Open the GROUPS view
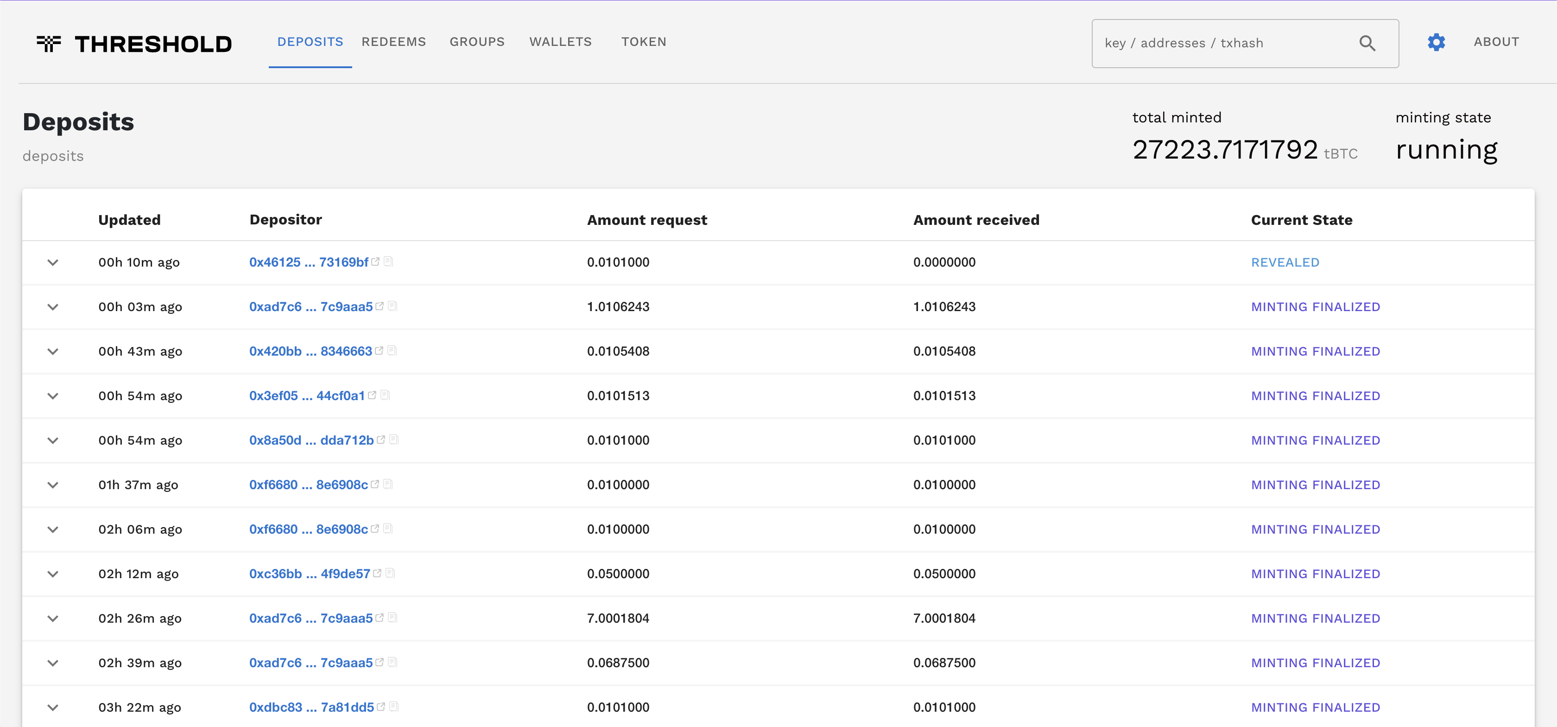This screenshot has height=727, width=1557. click(x=477, y=42)
